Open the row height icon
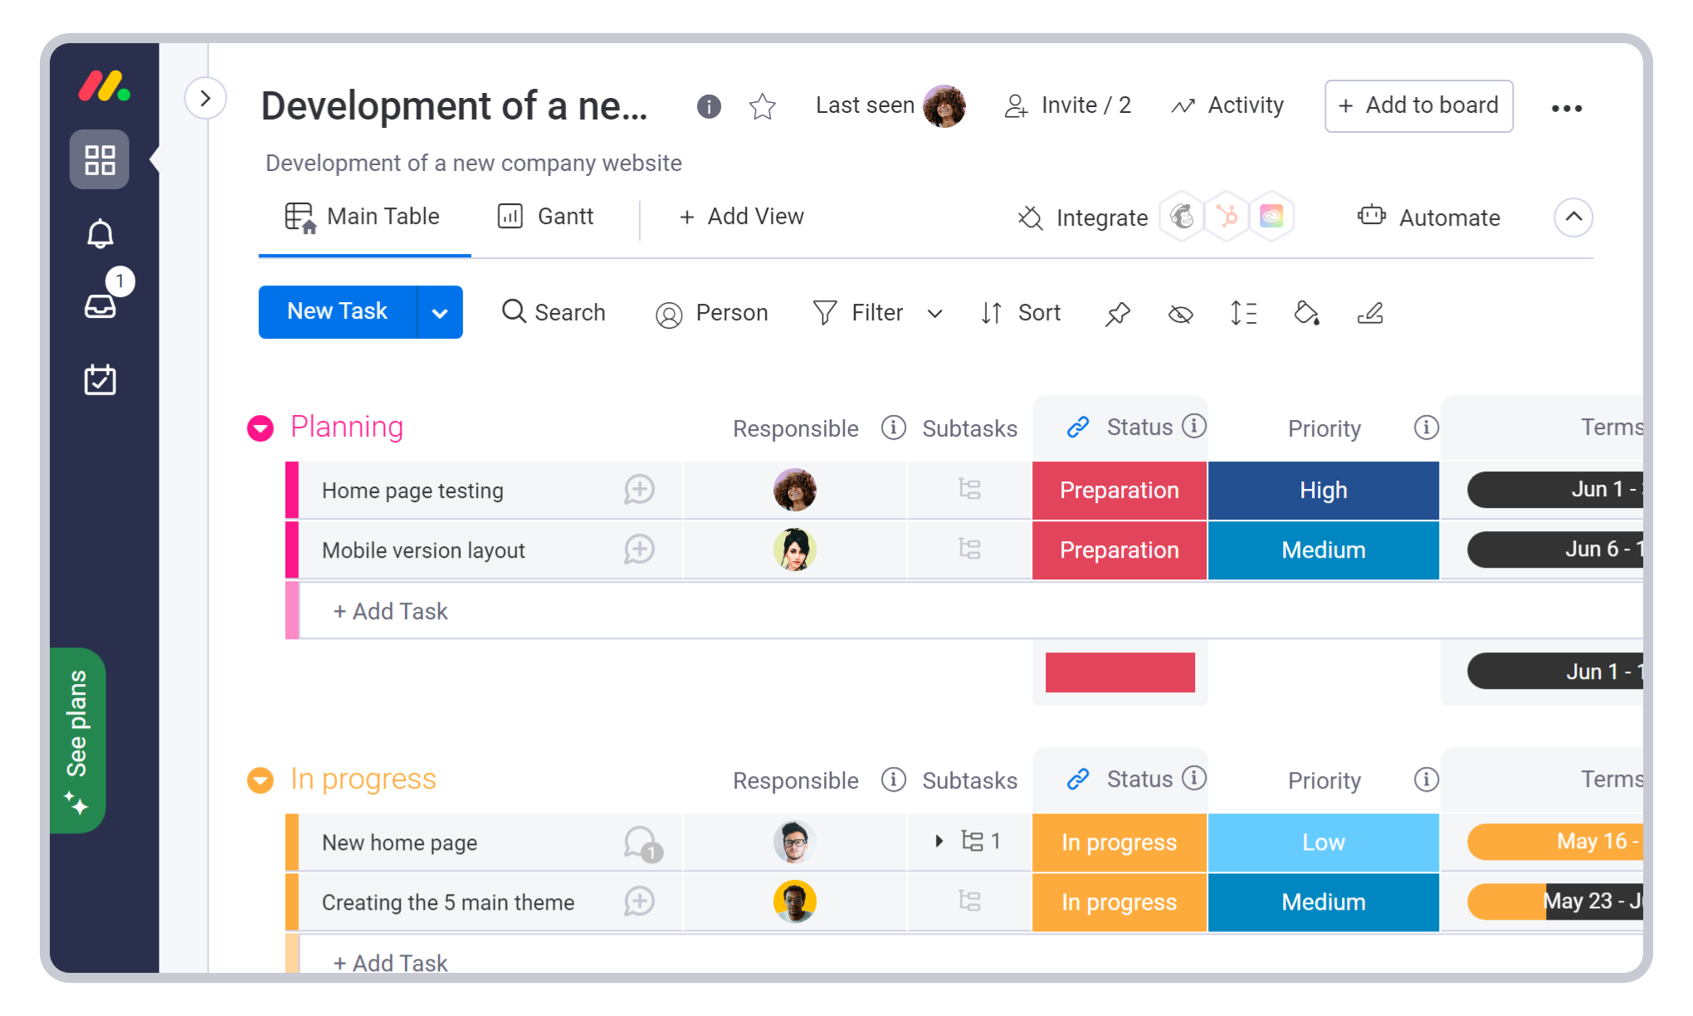Screen dimensions: 1693x1016 point(1243,313)
